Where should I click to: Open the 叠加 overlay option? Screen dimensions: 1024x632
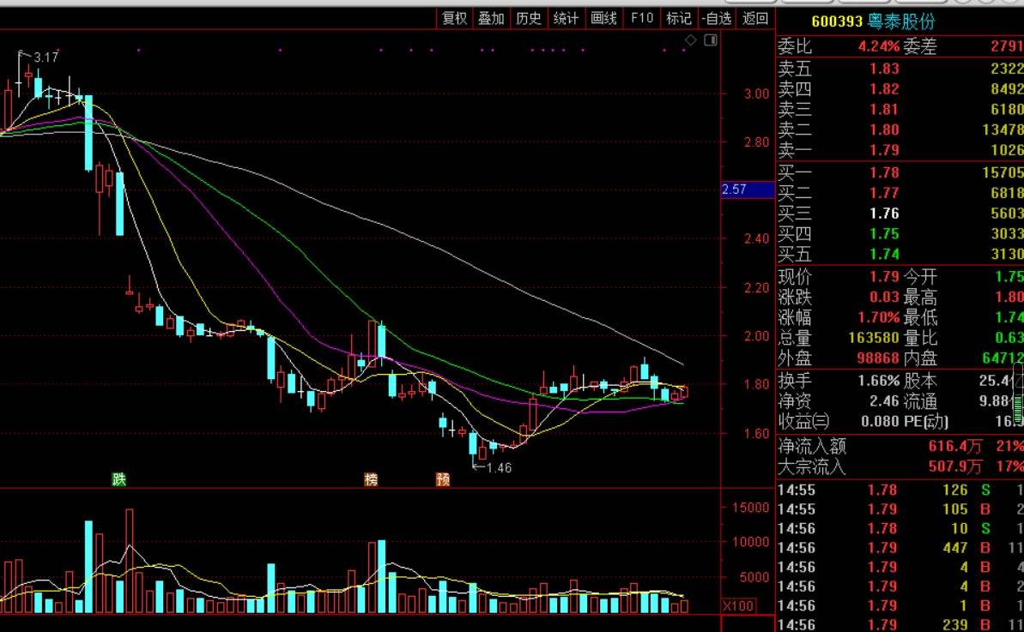[491, 18]
